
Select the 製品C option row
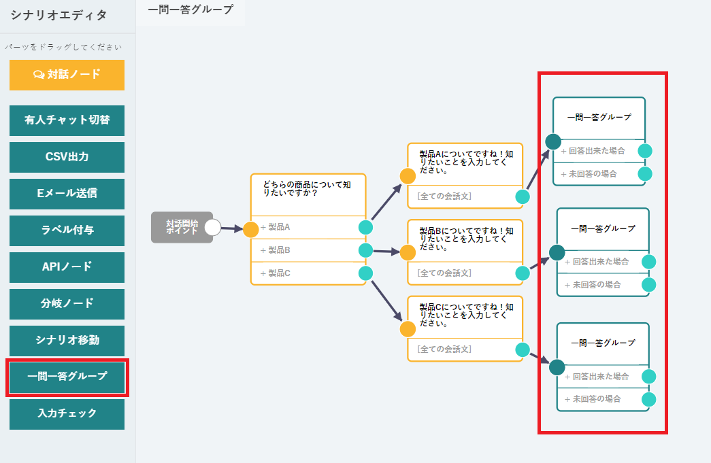click(308, 273)
